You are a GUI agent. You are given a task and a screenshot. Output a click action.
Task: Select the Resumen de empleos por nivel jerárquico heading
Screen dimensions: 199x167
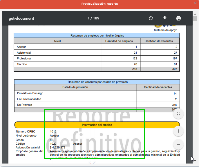tap(97, 35)
